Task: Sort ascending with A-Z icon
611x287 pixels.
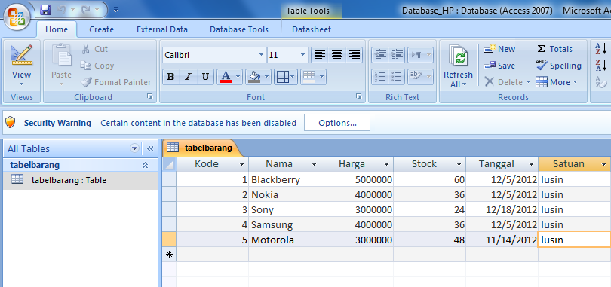Action: coord(600,49)
